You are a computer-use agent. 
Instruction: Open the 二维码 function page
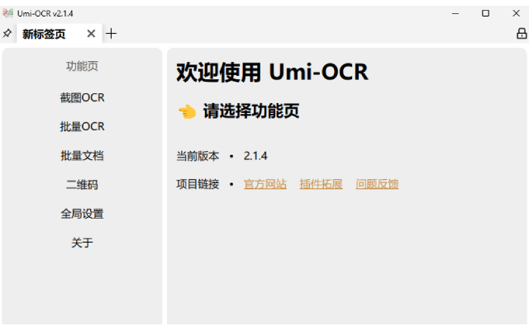[x=82, y=185]
